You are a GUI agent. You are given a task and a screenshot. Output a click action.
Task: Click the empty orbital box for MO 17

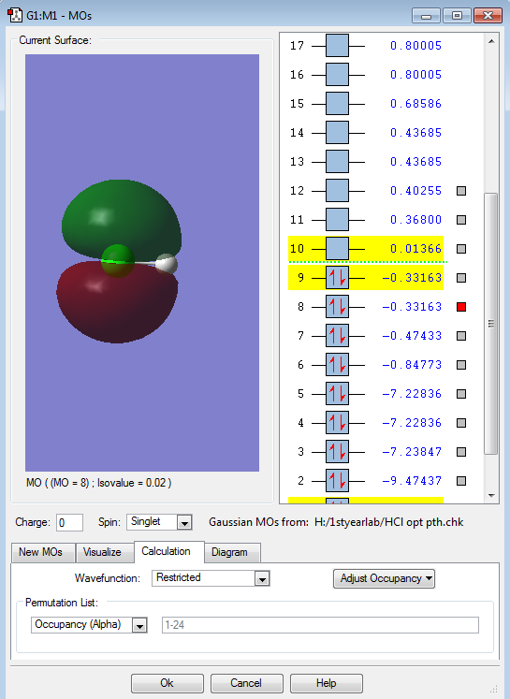pos(337,46)
